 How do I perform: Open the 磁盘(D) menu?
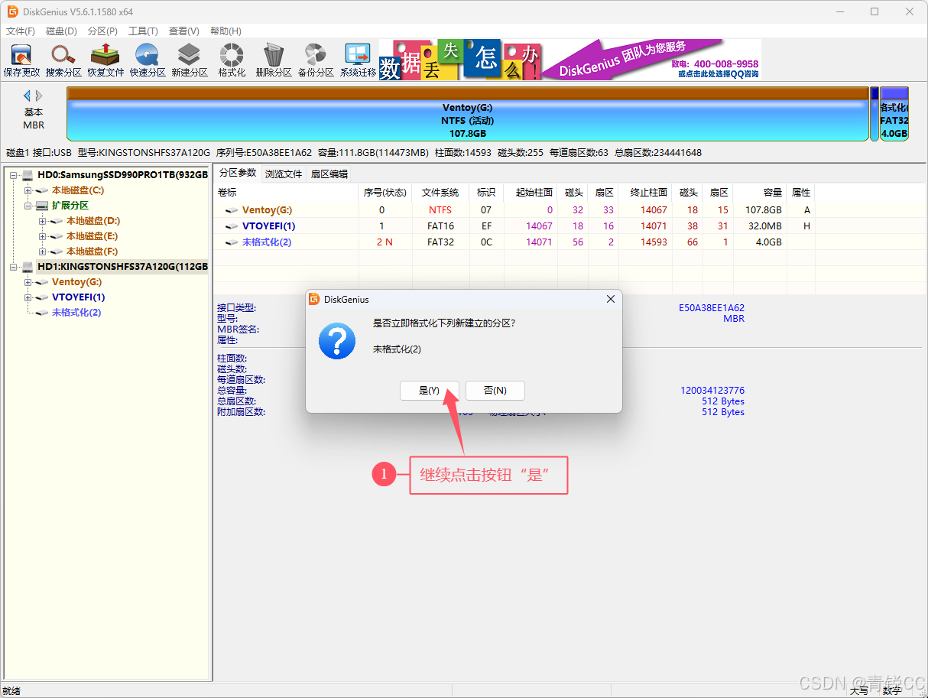point(62,31)
